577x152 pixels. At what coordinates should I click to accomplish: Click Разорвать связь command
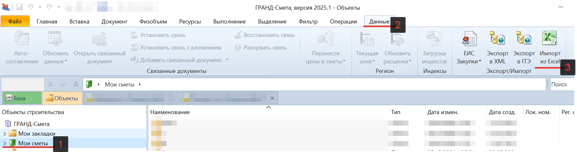[x=261, y=48]
